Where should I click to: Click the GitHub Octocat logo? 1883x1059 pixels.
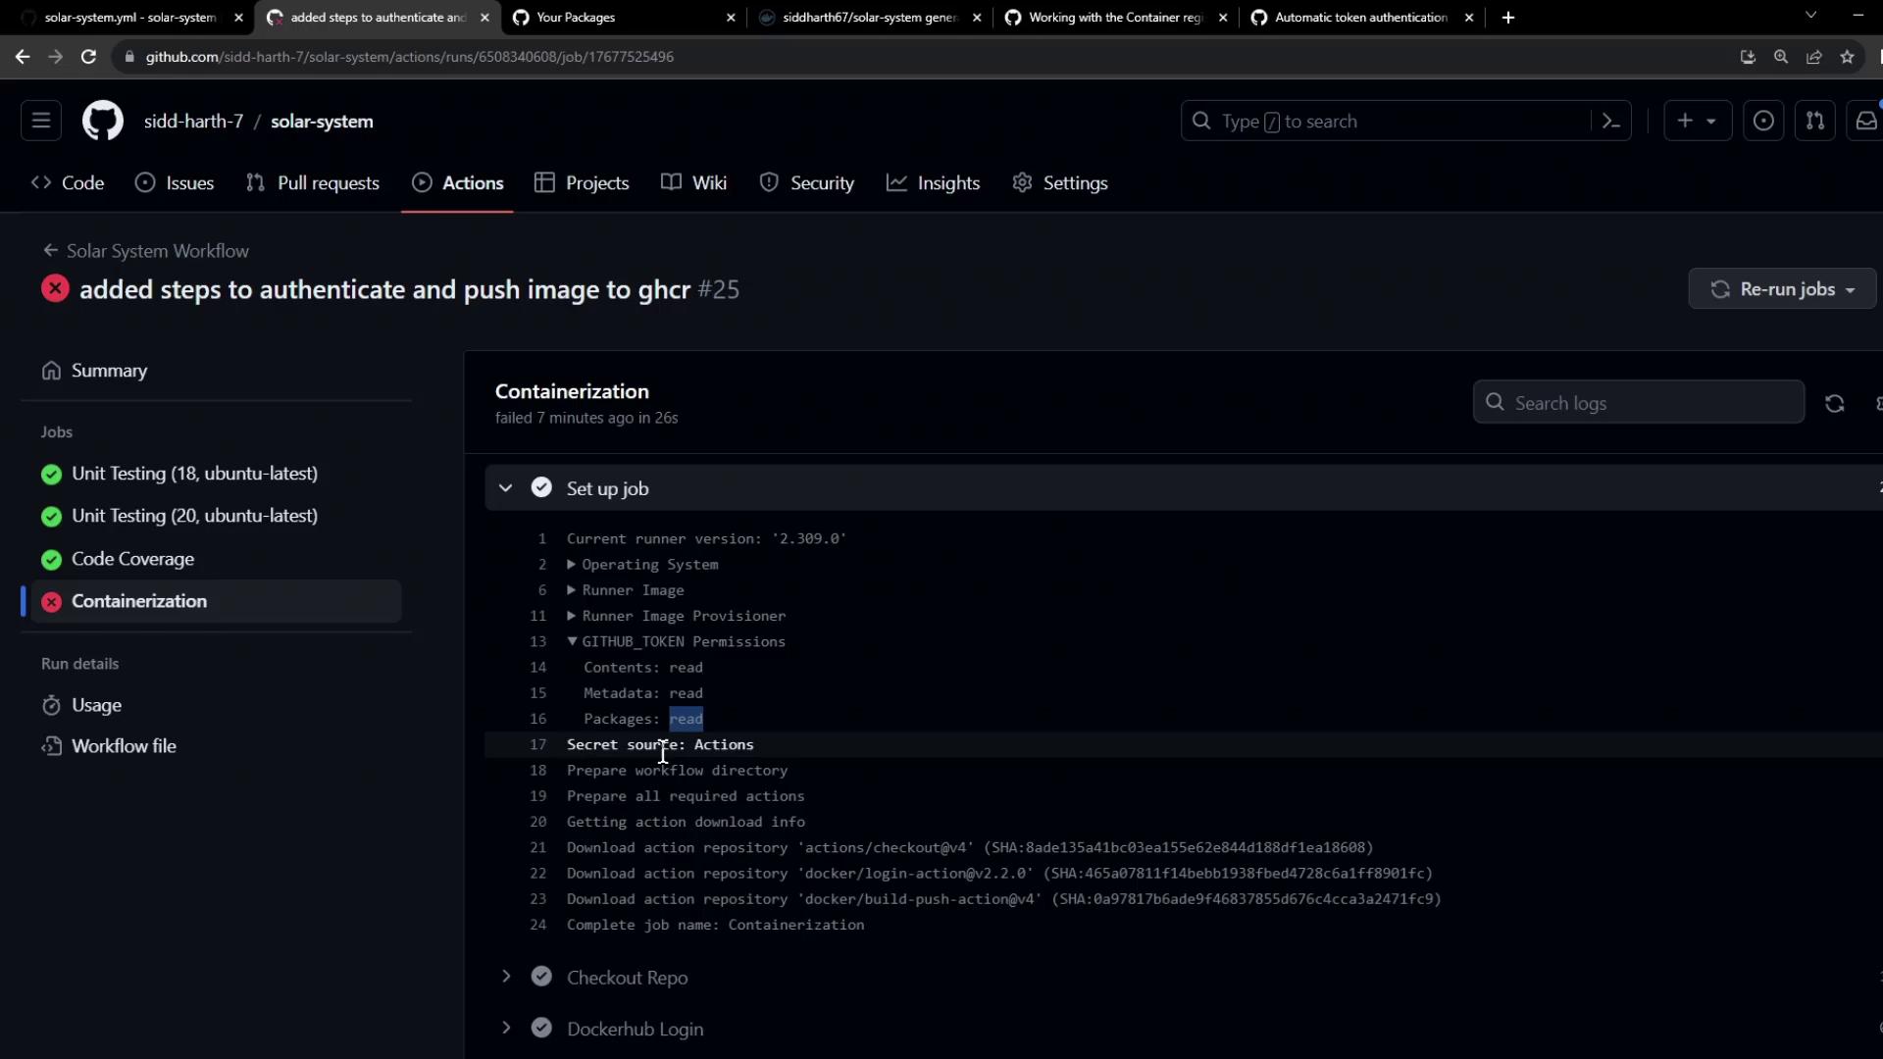click(102, 121)
